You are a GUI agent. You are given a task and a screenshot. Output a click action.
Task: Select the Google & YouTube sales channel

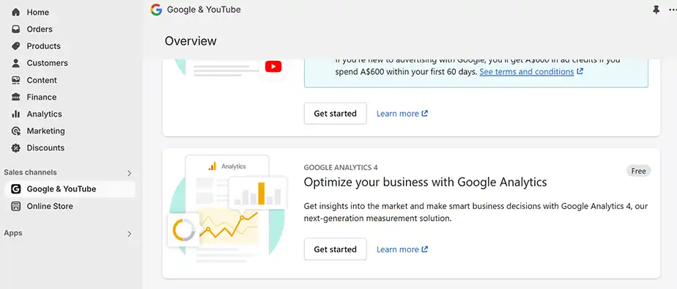tap(70, 189)
